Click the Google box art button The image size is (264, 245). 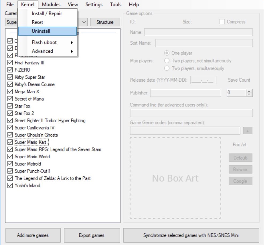(x=240, y=181)
